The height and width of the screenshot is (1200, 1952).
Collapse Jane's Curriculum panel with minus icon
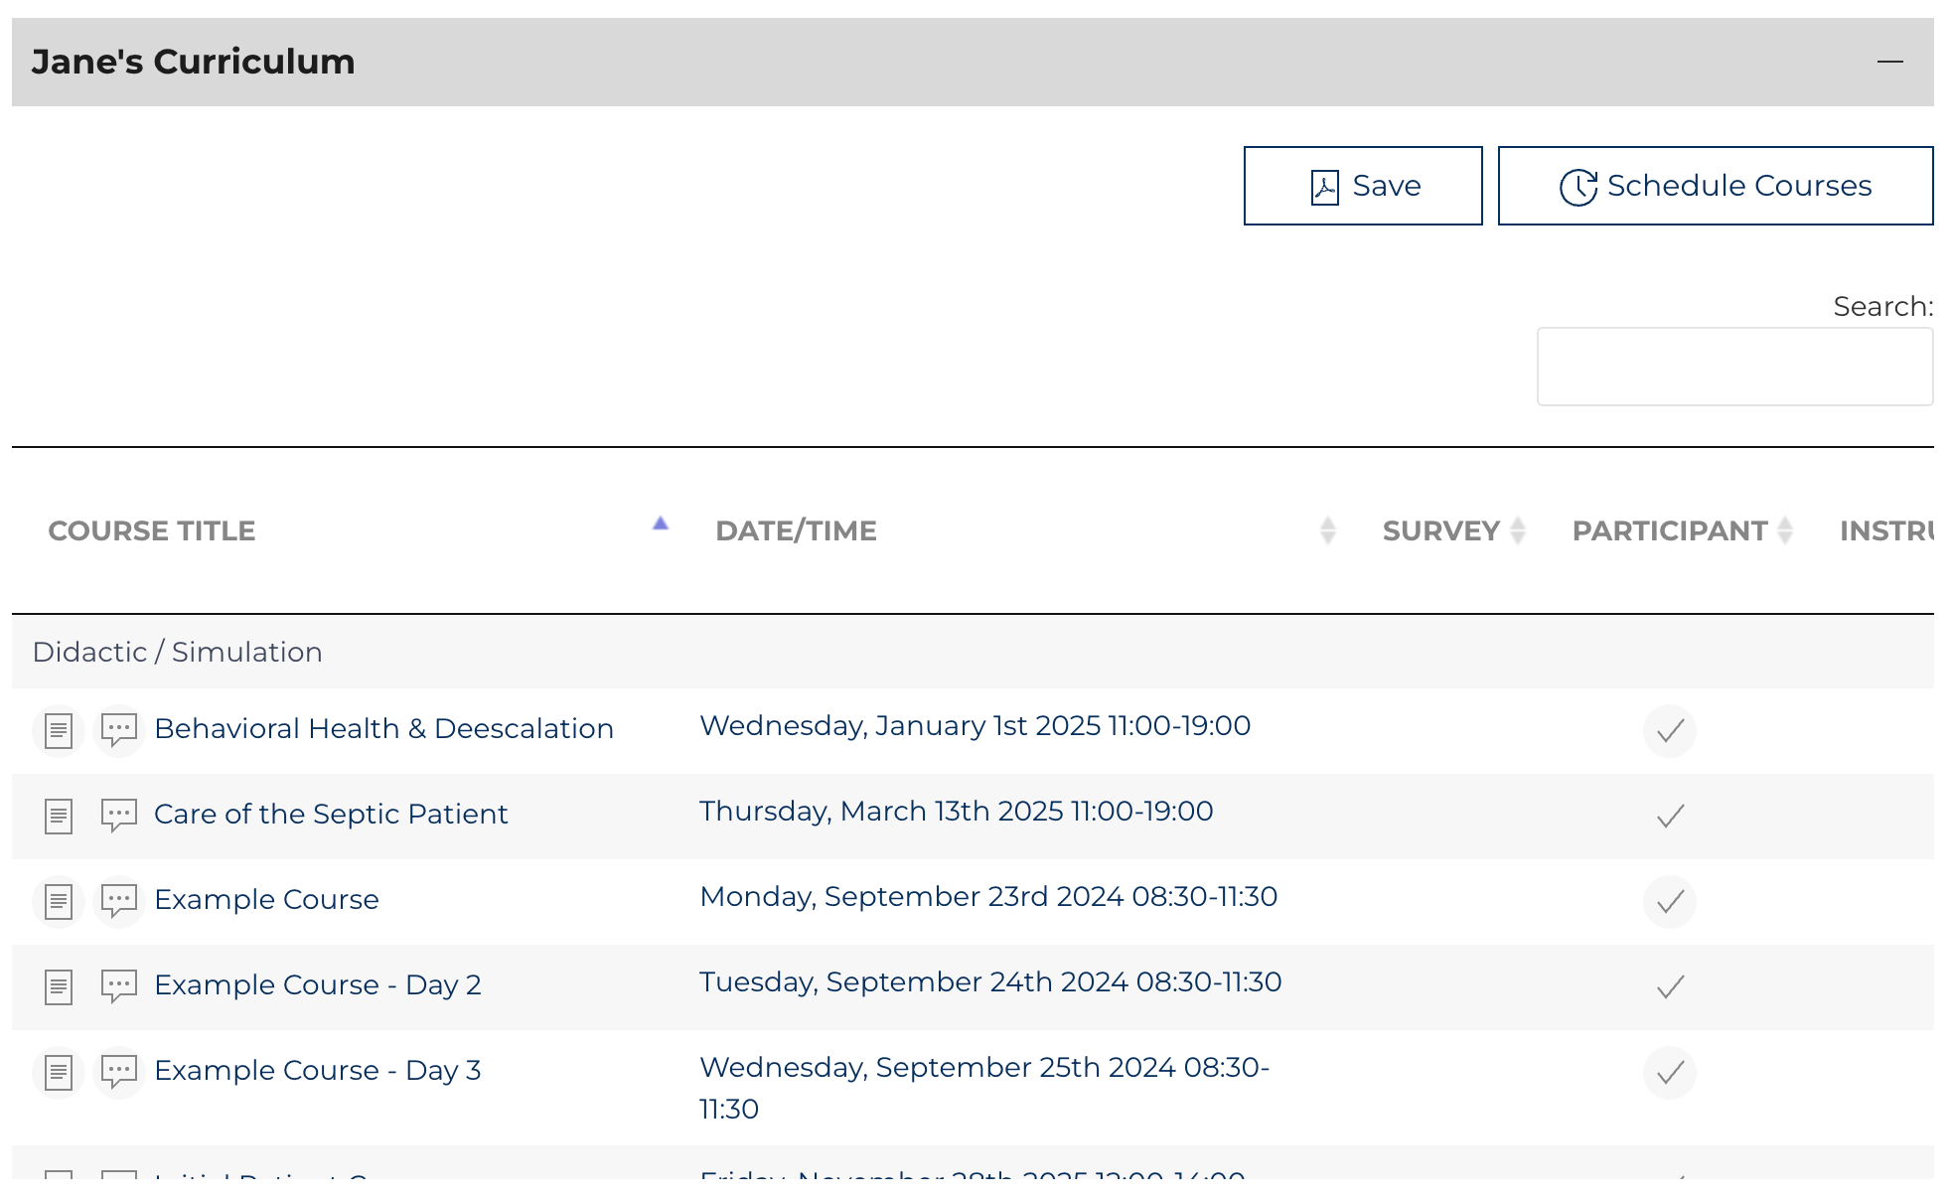(1889, 62)
